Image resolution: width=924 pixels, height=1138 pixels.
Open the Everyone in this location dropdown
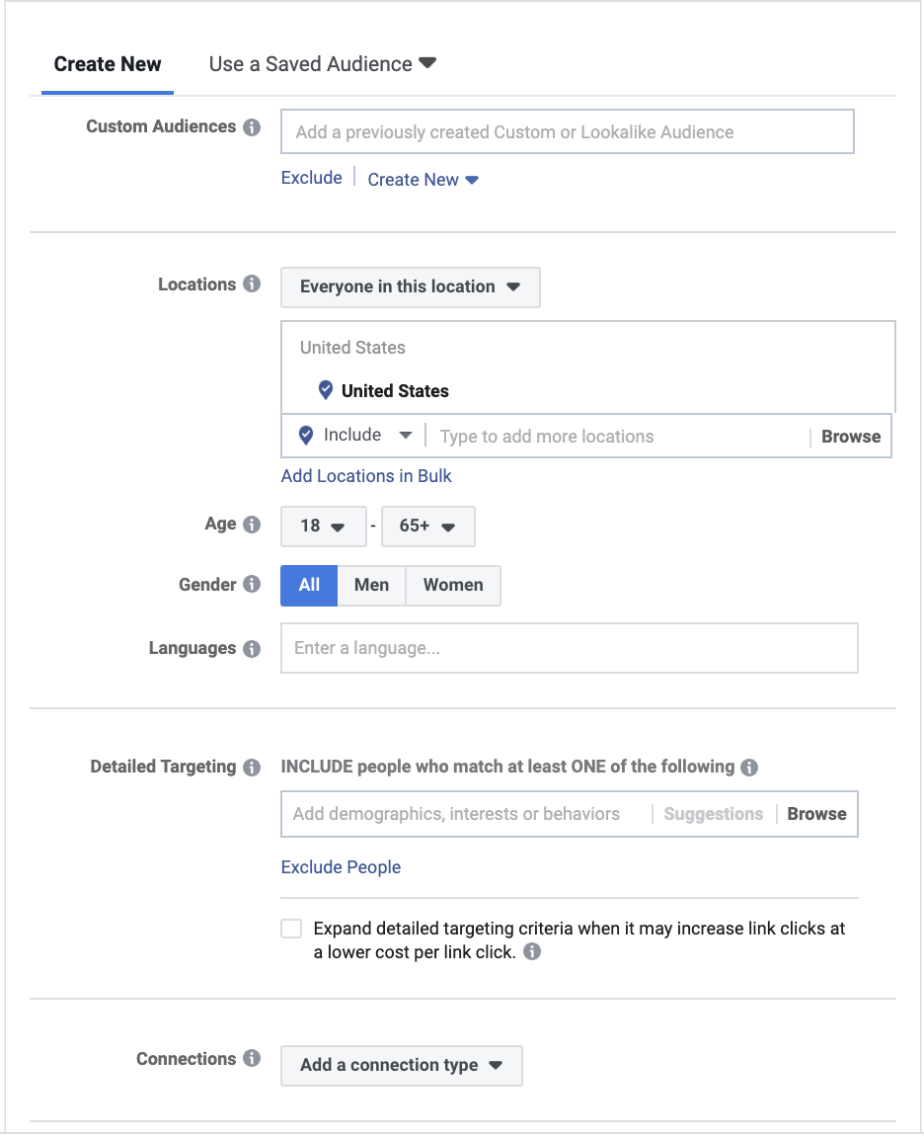point(411,286)
